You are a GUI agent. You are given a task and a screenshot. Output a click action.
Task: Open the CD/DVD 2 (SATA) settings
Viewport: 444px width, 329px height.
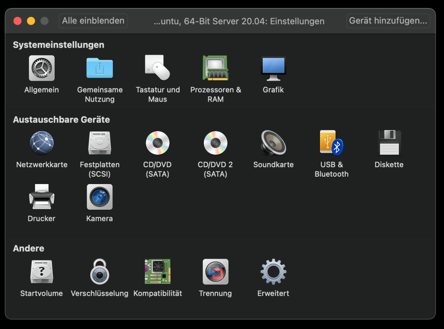[x=215, y=143]
